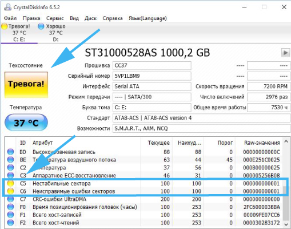Click the serial number field 5VP1LBM9
The width and height of the screenshot is (291, 229).
click(x=152, y=76)
